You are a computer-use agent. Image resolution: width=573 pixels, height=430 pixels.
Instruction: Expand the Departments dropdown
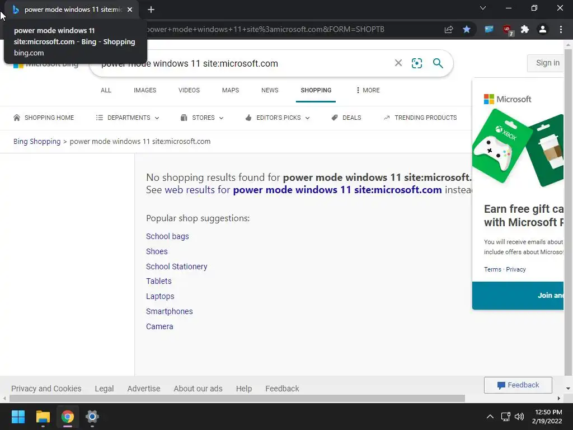pos(128,118)
